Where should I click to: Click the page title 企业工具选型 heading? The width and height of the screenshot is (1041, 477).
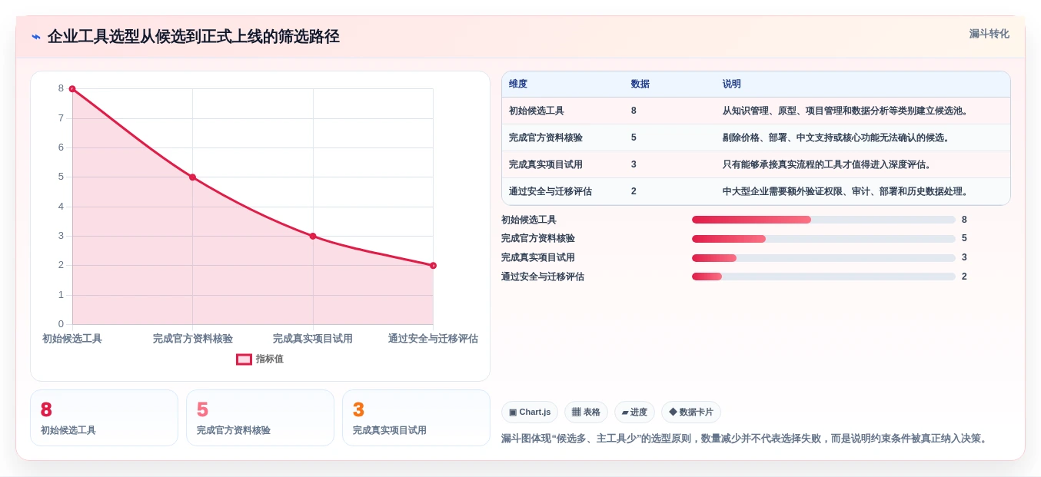pos(194,37)
